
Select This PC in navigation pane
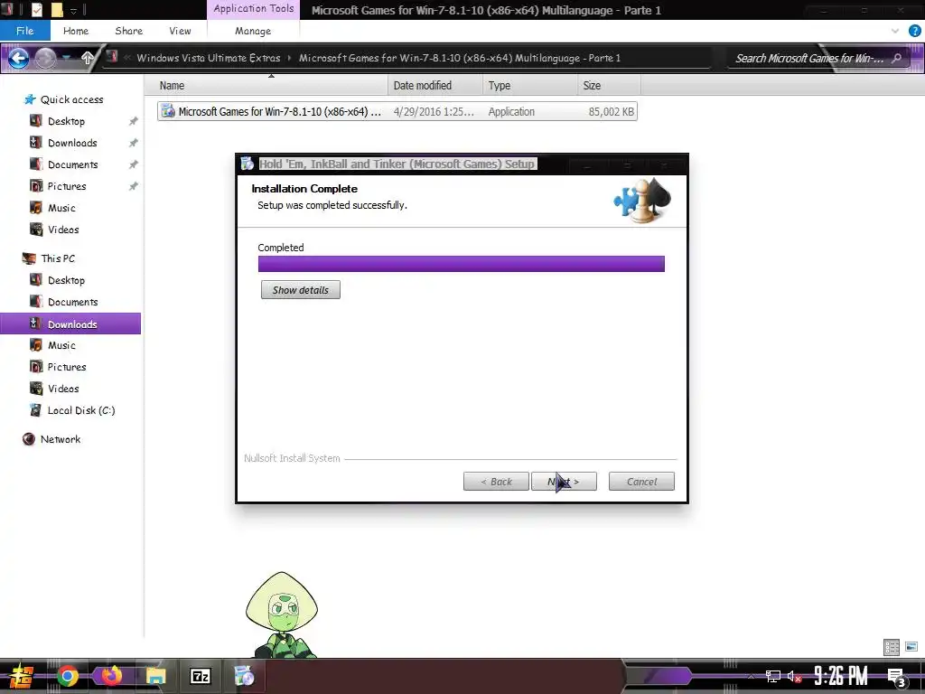[58, 258]
